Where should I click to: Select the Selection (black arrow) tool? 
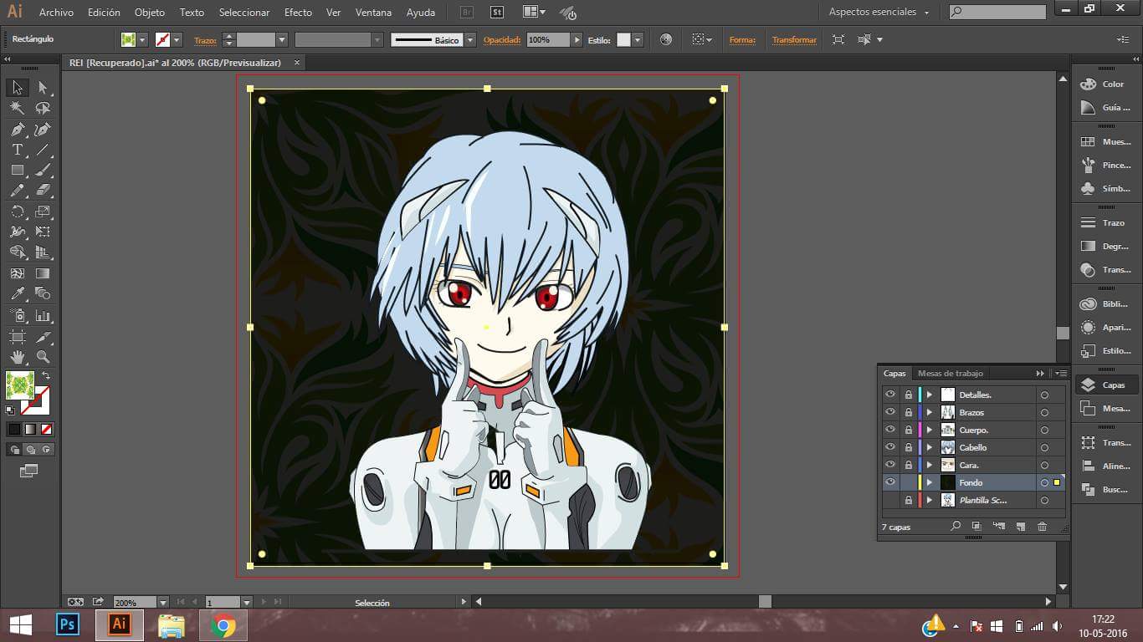pyautogui.click(x=18, y=88)
